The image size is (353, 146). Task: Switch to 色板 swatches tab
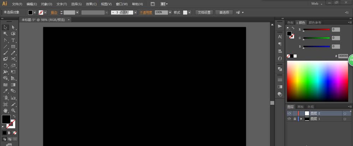pyautogui.click(x=291, y=23)
